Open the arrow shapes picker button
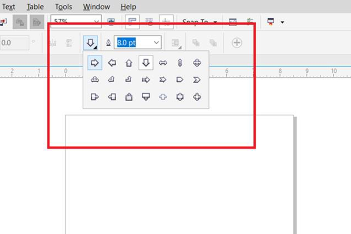This screenshot has height=234, width=351. click(x=90, y=42)
